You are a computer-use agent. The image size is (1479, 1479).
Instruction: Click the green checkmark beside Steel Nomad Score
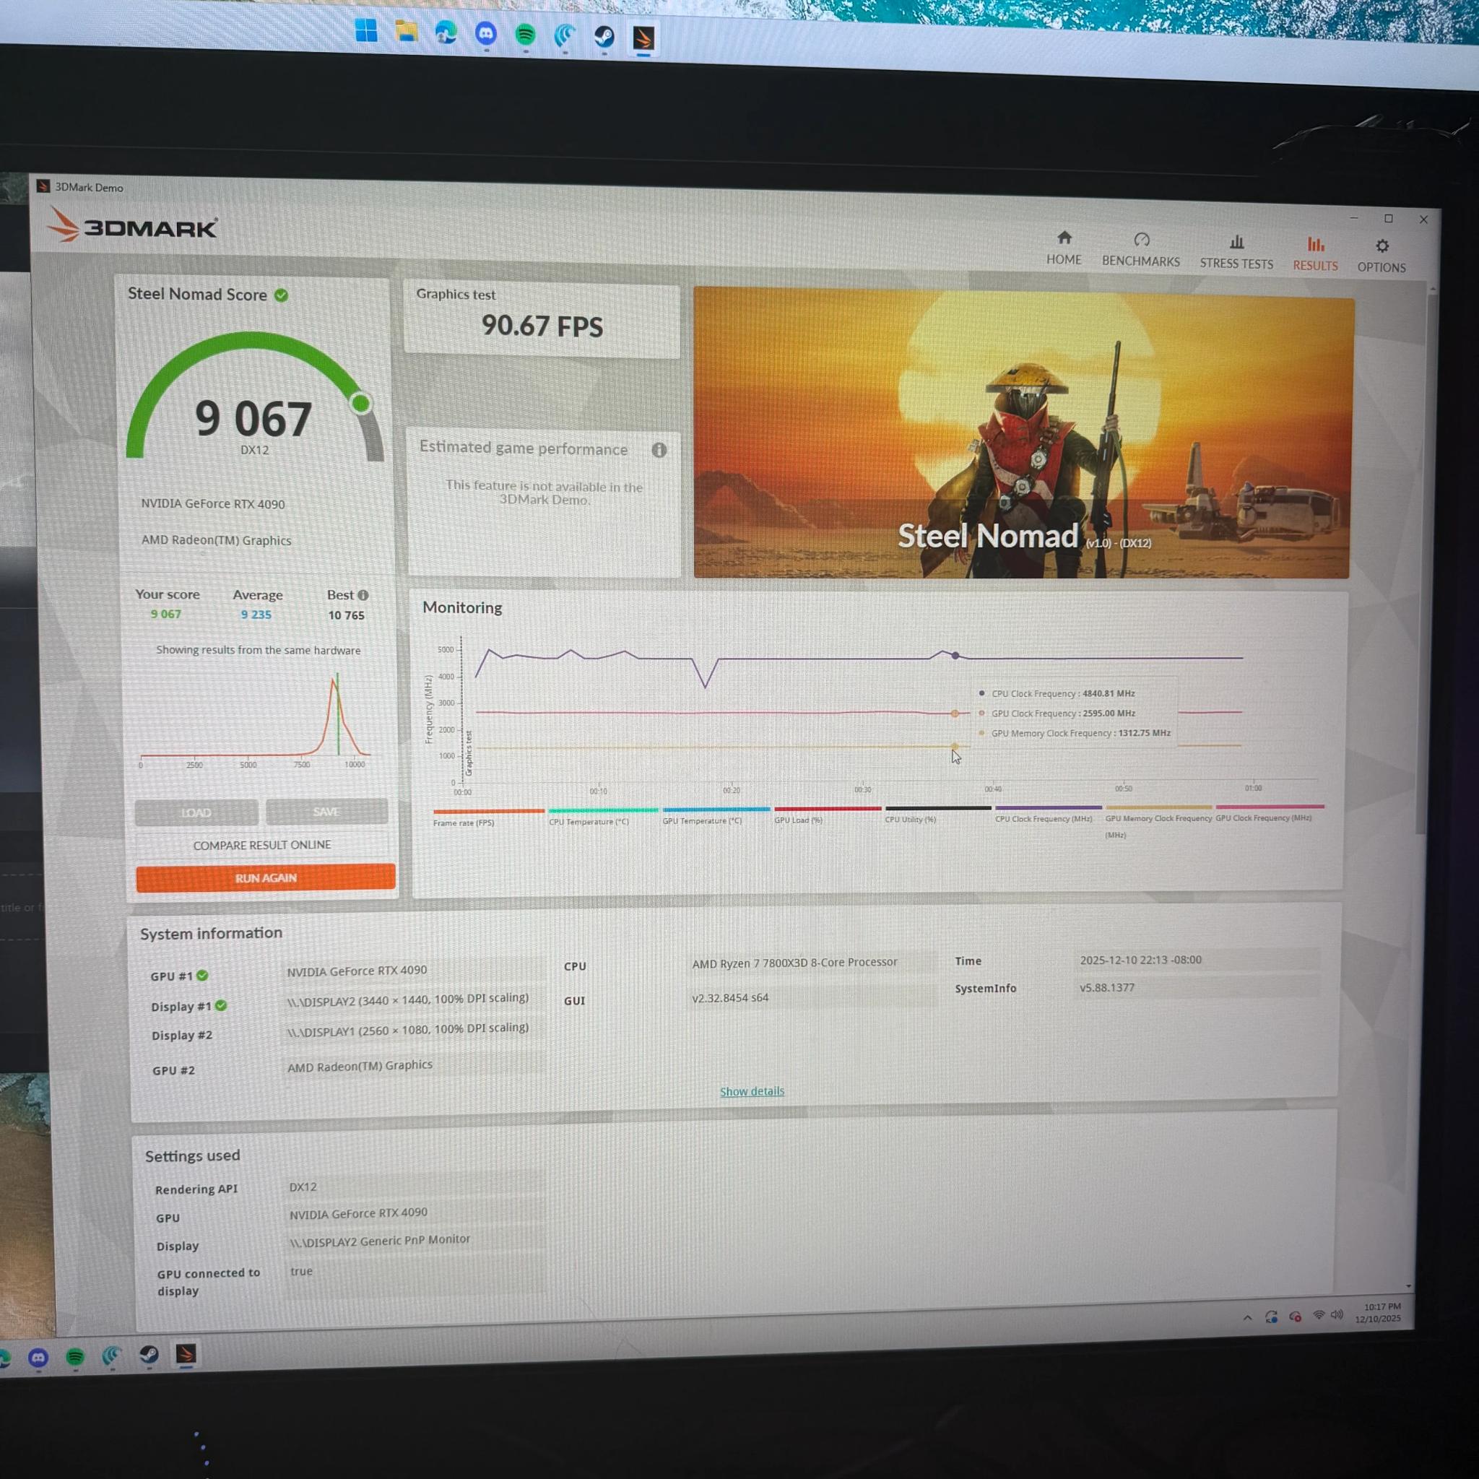click(x=281, y=295)
